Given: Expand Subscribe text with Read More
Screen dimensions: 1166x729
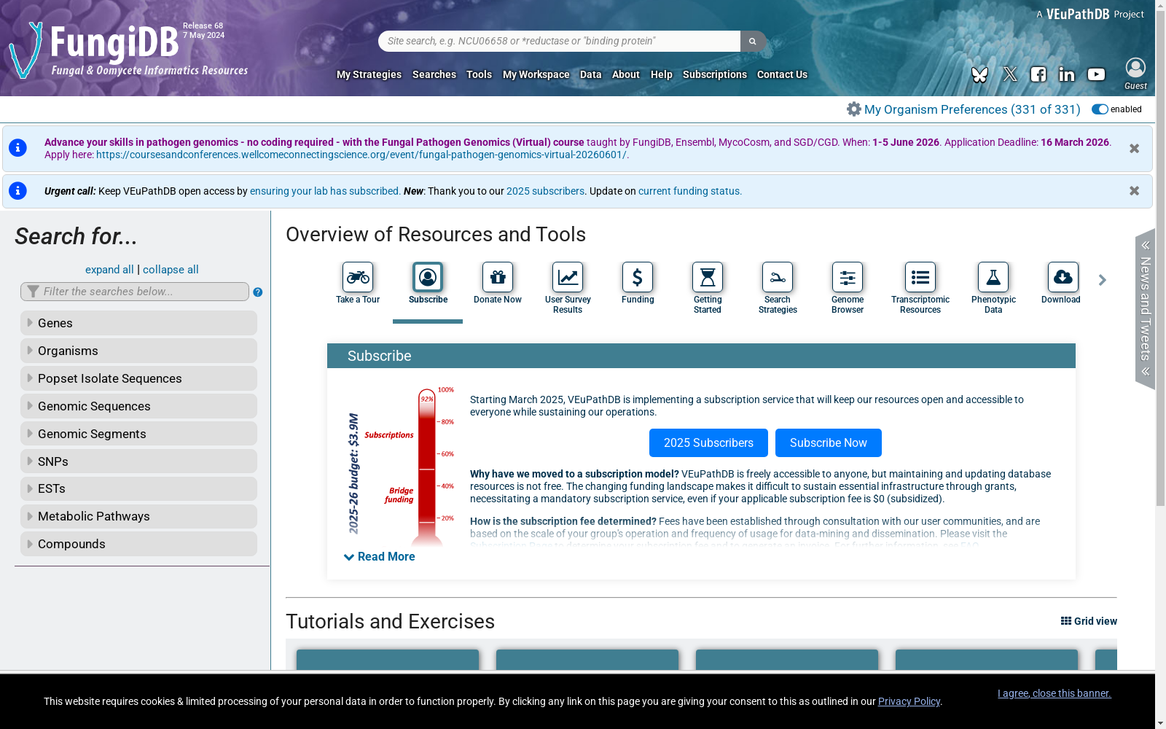Looking at the screenshot, I should [379, 557].
